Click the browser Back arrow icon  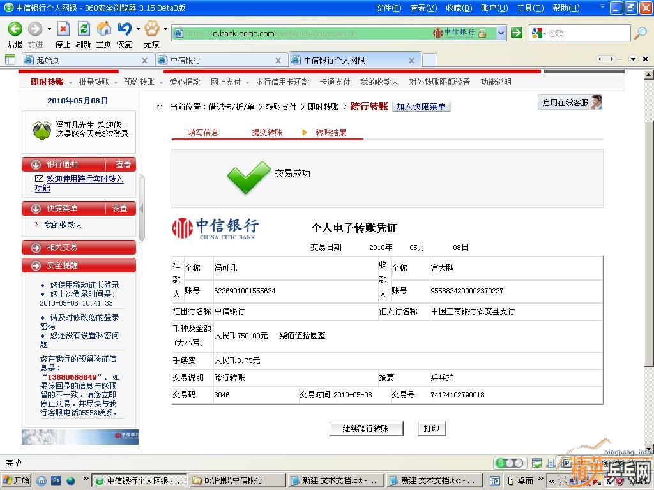(15, 29)
